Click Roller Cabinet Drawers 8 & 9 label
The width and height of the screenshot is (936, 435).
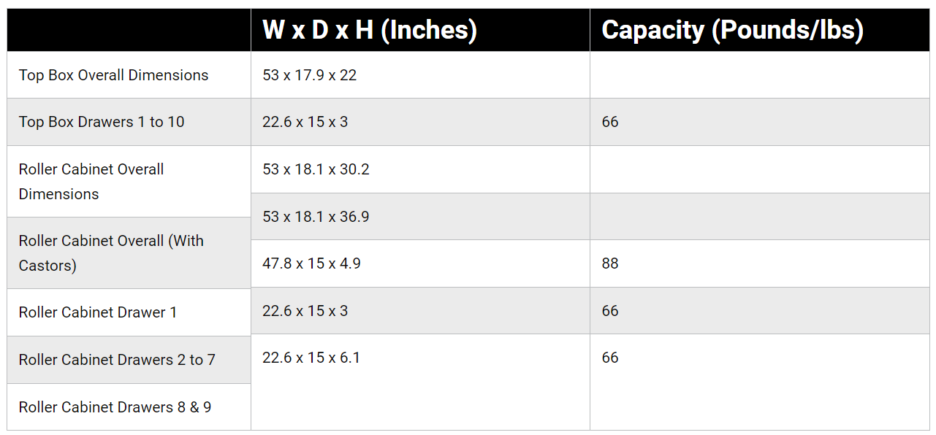click(x=115, y=407)
